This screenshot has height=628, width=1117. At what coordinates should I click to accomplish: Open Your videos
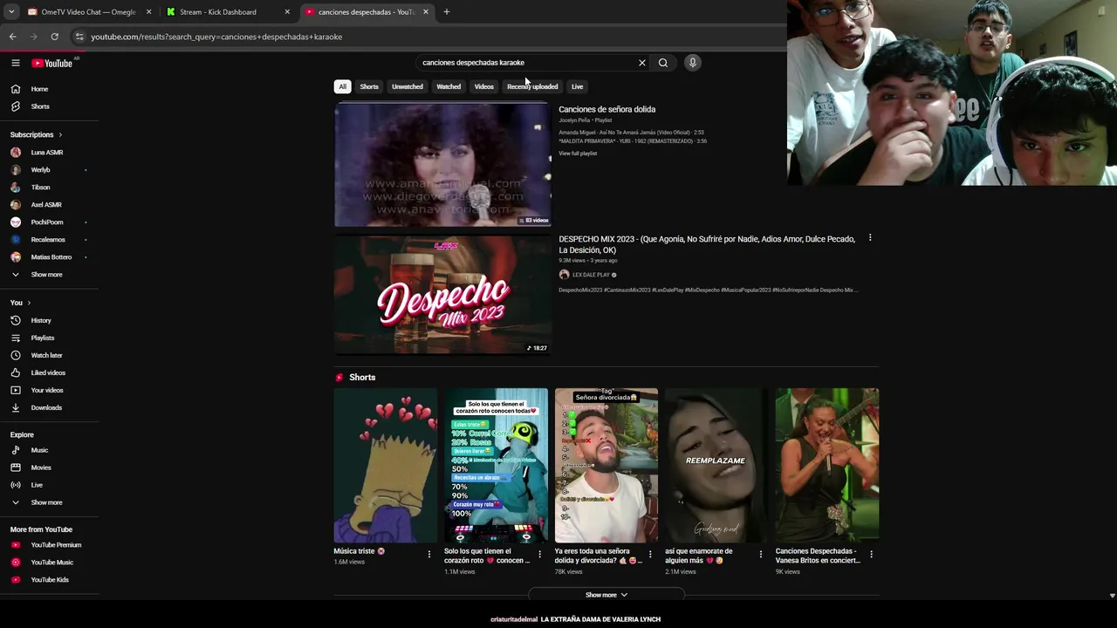coord(47,390)
